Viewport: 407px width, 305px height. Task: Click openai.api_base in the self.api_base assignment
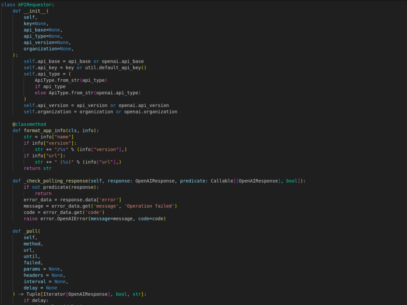pyautogui.click(x=123, y=61)
